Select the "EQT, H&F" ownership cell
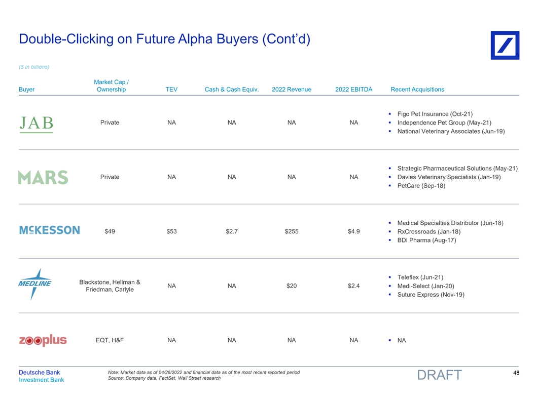Image resolution: width=536 pixels, height=403 pixels. pos(110,340)
